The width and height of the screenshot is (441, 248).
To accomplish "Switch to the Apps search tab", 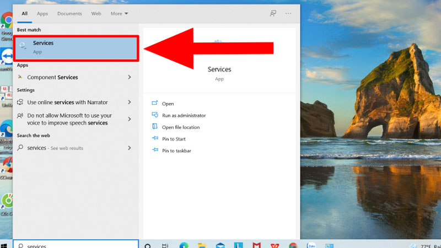I will pyautogui.click(x=42, y=13).
